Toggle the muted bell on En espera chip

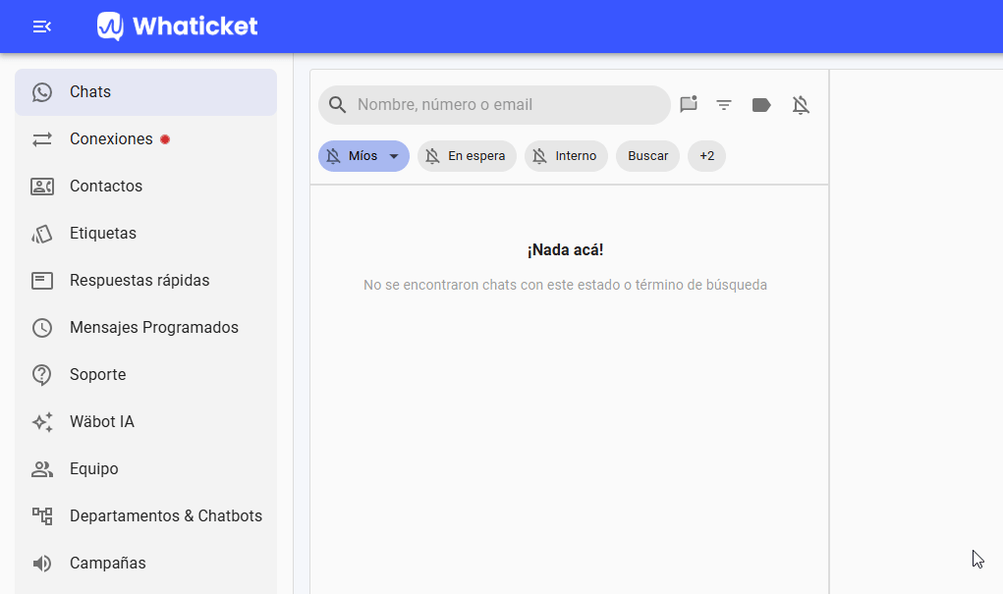coord(433,156)
